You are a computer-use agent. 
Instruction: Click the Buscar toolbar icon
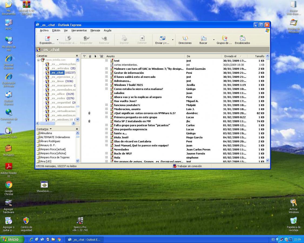tap(203, 39)
